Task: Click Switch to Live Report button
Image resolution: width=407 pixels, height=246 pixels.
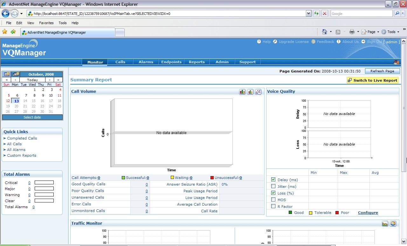Action: [373, 80]
